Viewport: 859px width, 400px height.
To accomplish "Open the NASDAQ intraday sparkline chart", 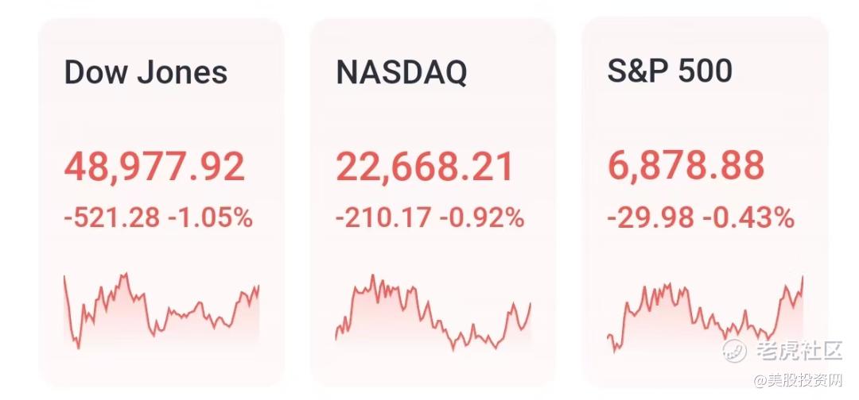I will point(433,316).
